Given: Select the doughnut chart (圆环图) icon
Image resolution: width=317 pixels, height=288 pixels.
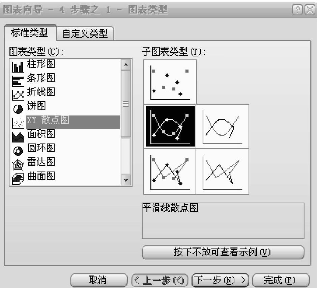Looking at the screenshot, I should pos(18,151).
